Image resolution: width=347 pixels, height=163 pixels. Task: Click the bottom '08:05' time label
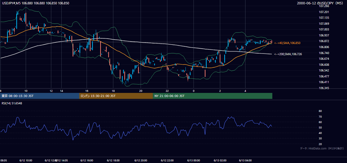[4, 160]
